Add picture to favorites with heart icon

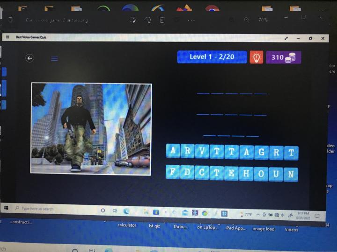(x=176, y=20)
